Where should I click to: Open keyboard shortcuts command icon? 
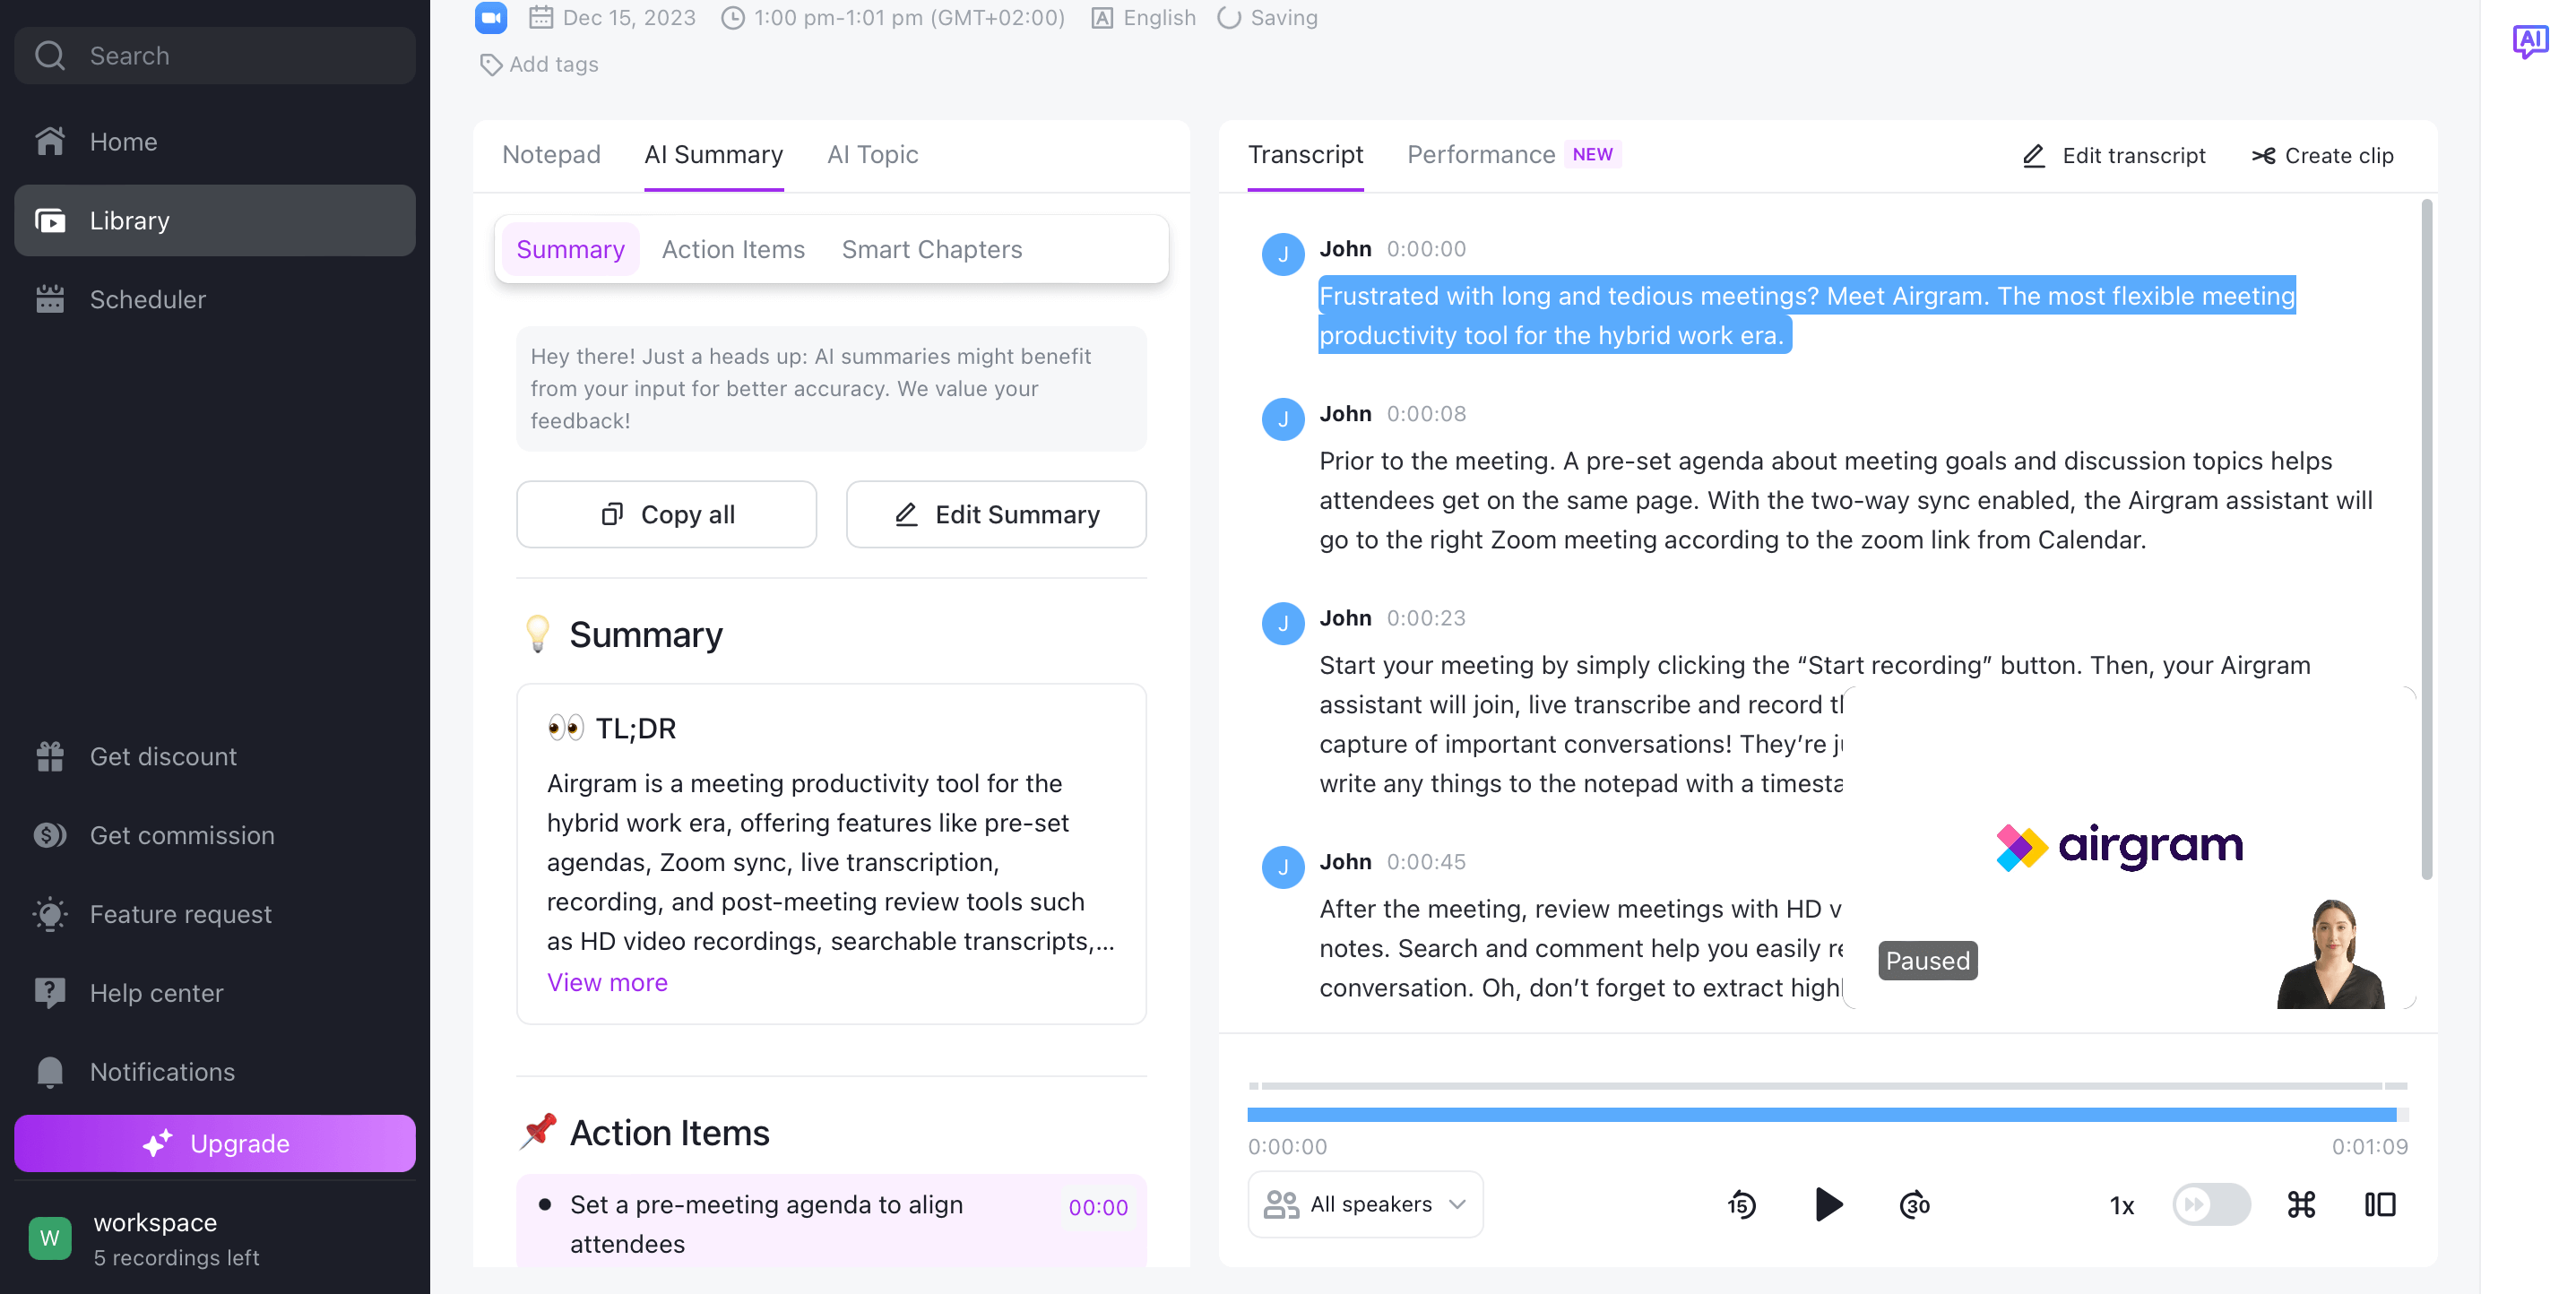point(2301,1204)
